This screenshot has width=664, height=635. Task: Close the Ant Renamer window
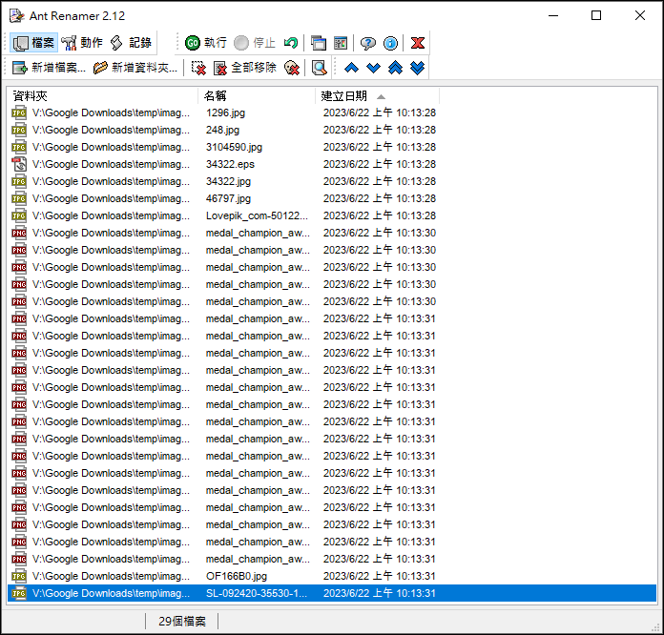pyautogui.click(x=640, y=15)
